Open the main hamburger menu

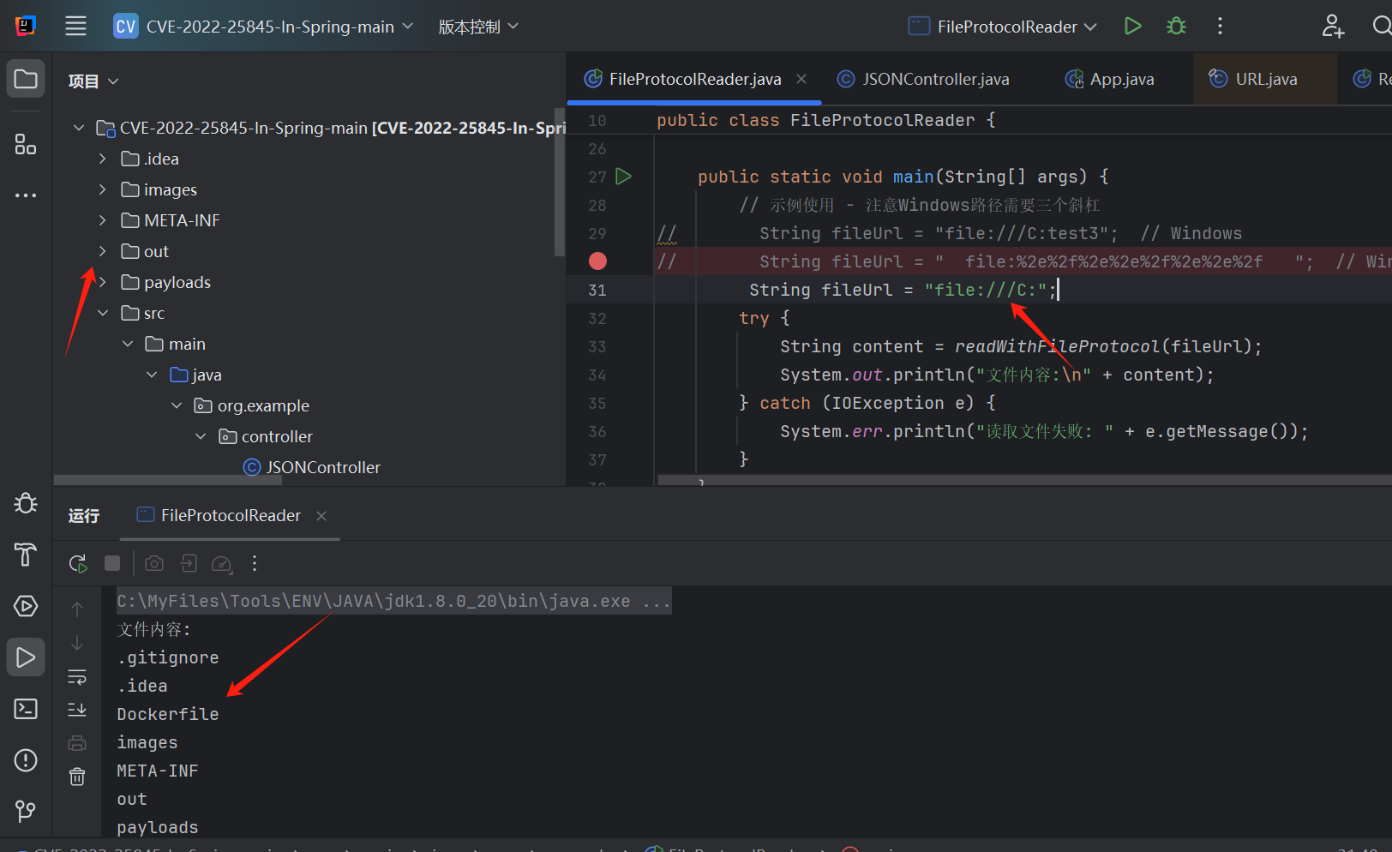(x=75, y=26)
